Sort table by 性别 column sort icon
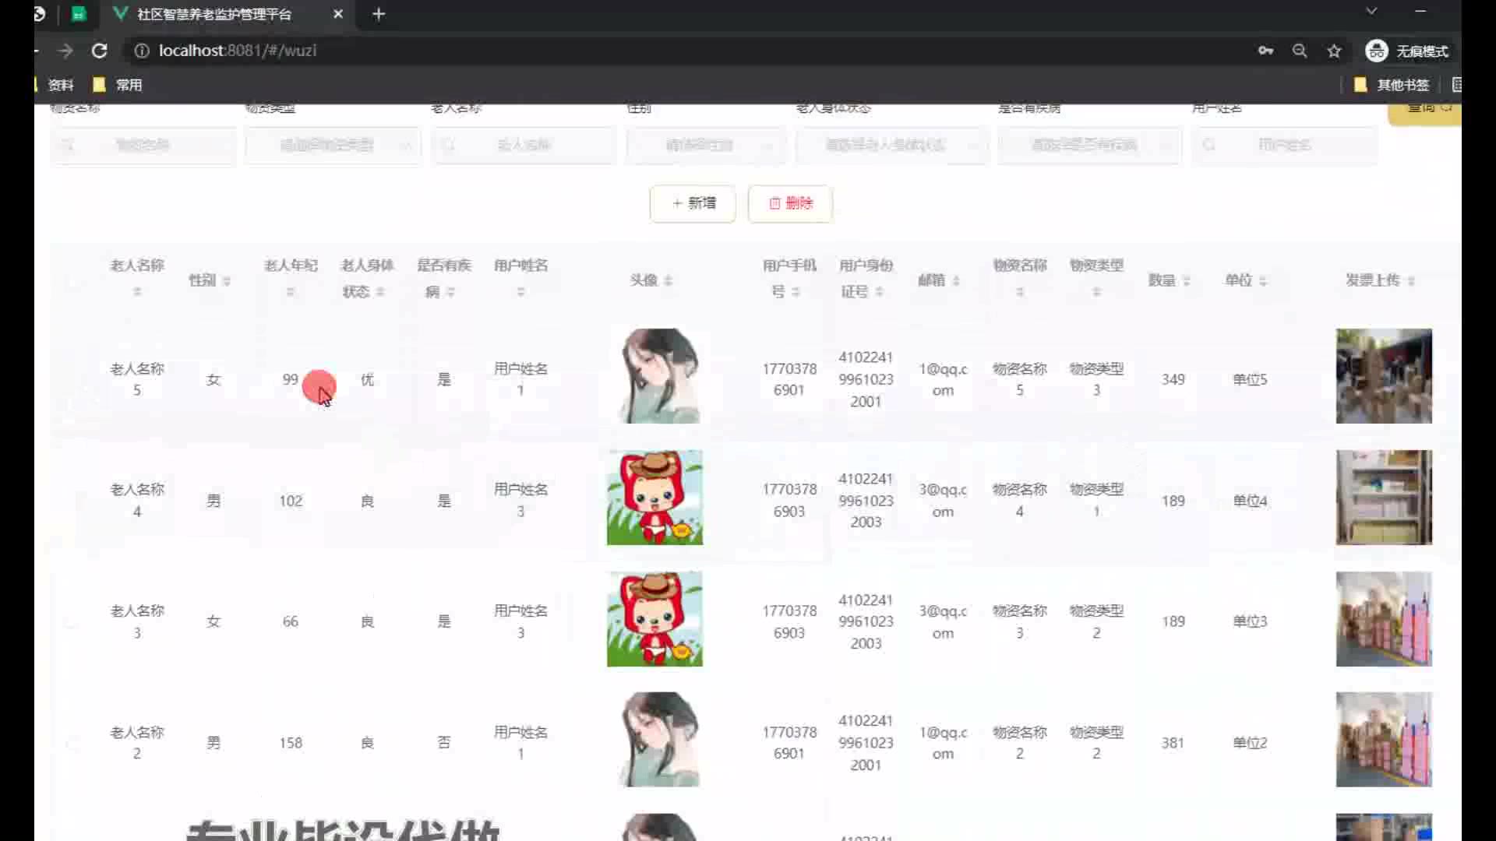1496x841 pixels. point(227,280)
